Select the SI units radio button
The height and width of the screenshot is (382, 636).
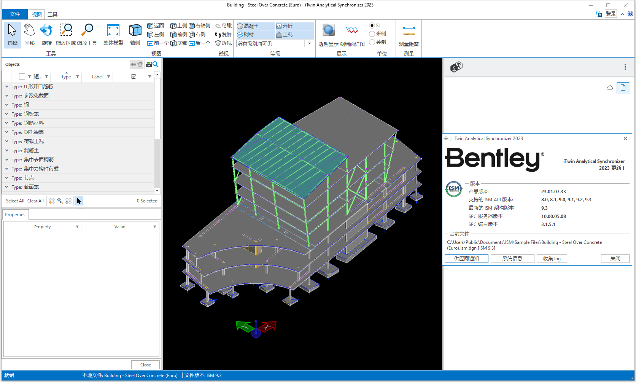[x=372, y=25]
